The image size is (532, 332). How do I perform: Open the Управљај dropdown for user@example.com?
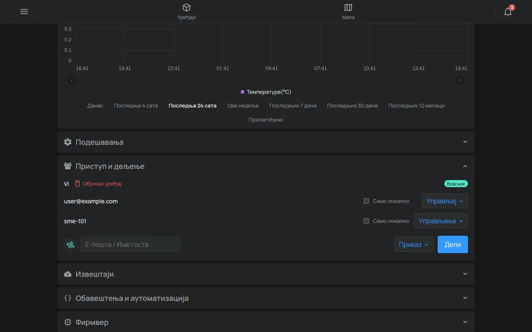click(x=445, y=201)
